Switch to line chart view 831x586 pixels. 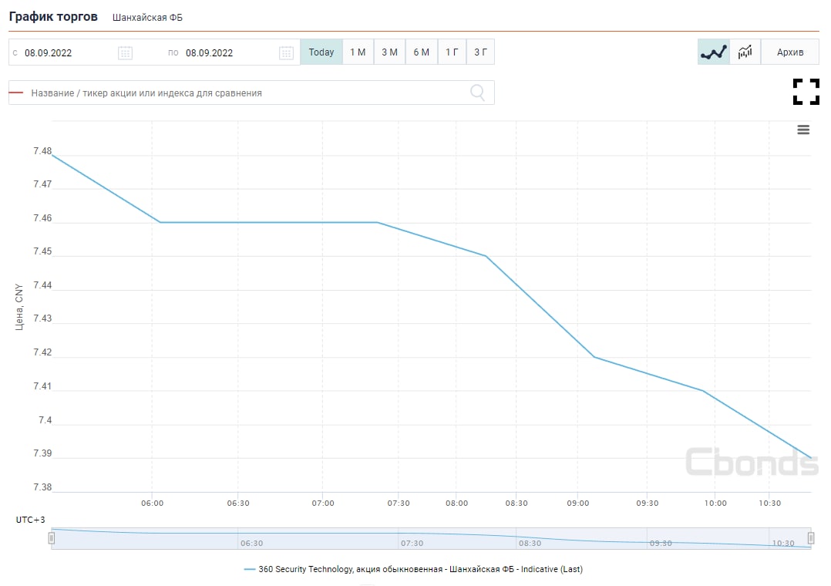point(713,52)
